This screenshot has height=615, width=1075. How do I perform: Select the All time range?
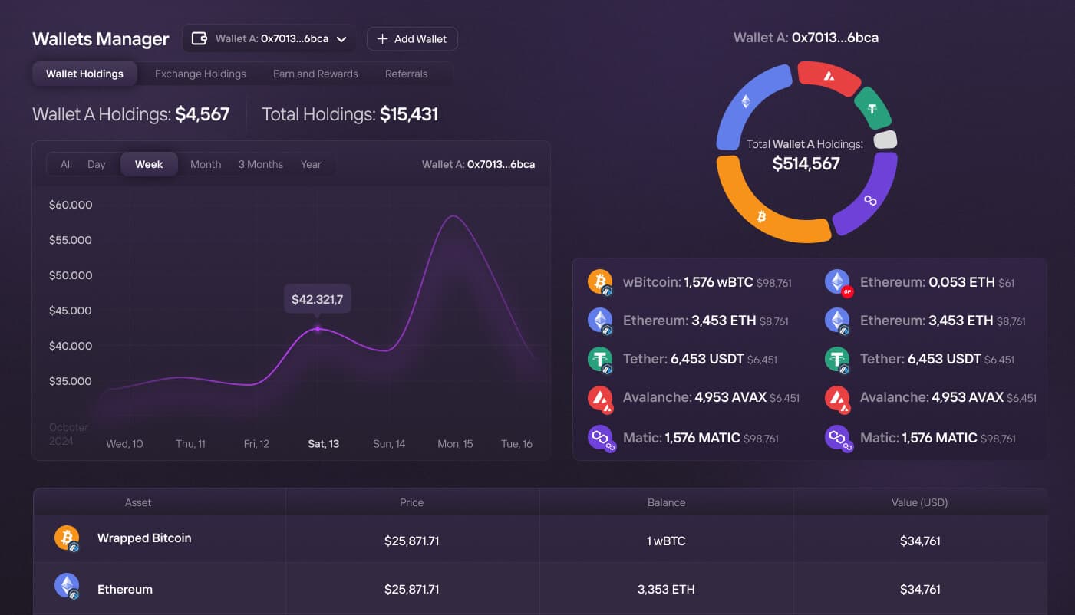click(66, 164)
